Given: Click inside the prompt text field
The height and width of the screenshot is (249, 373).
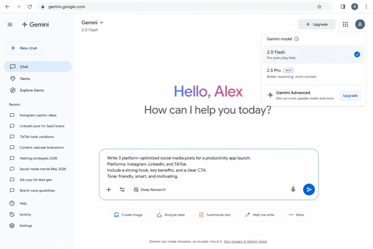Looking at the screenshot, I should [x=209, y=167].
